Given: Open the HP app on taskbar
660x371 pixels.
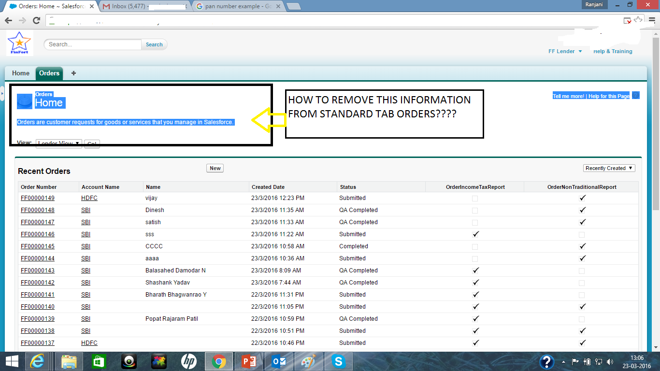Looking at the screenshot, I should tap(189, 361).
